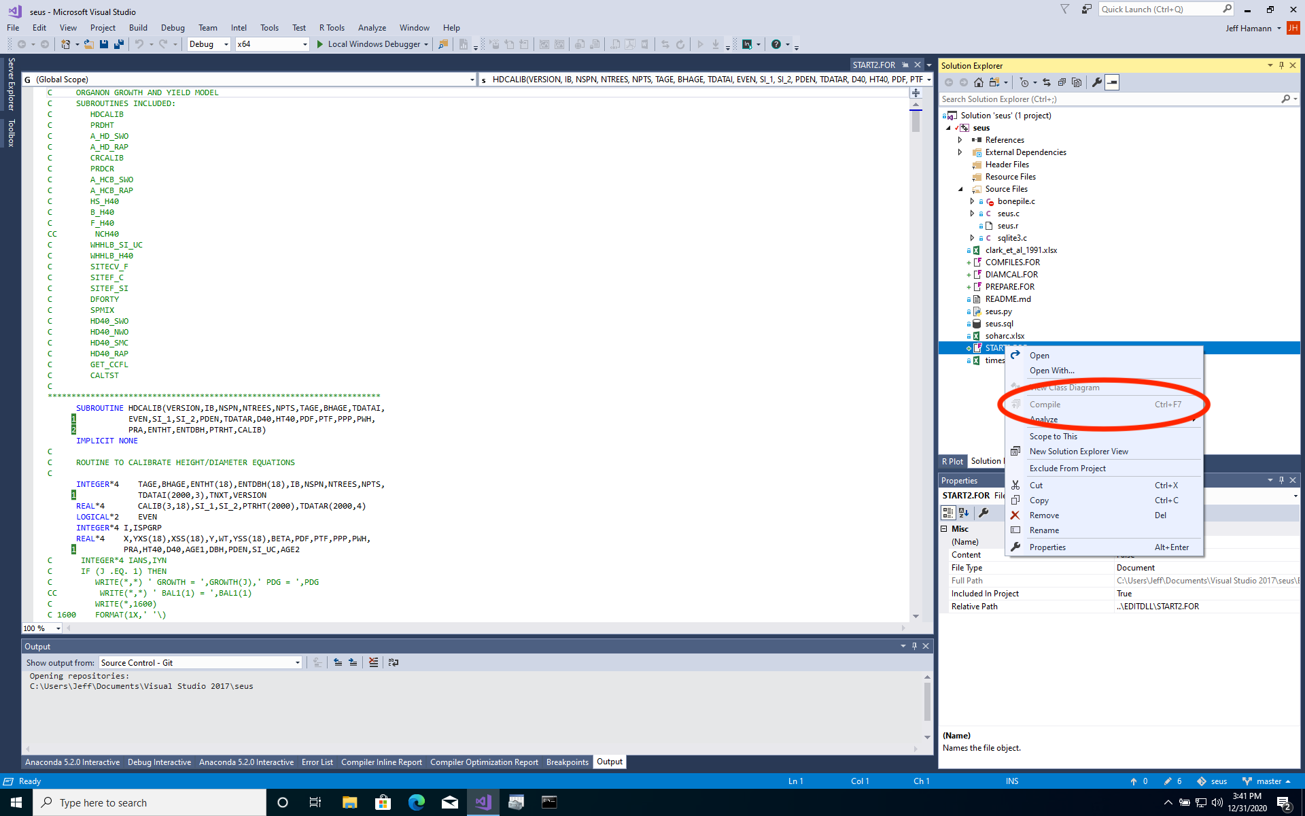Toggle Categorized view in Properties panel
1305x816 pixels.
947,513
